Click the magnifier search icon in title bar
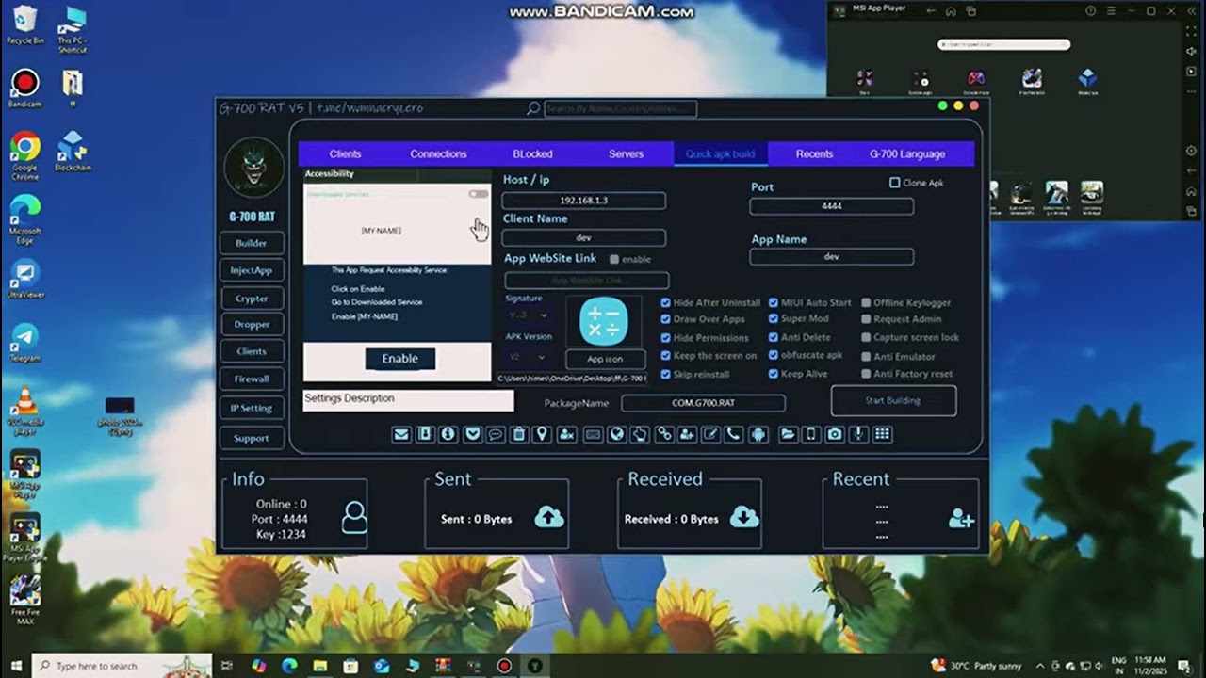This screenshot has width=1206, height=678. (533, 108)
